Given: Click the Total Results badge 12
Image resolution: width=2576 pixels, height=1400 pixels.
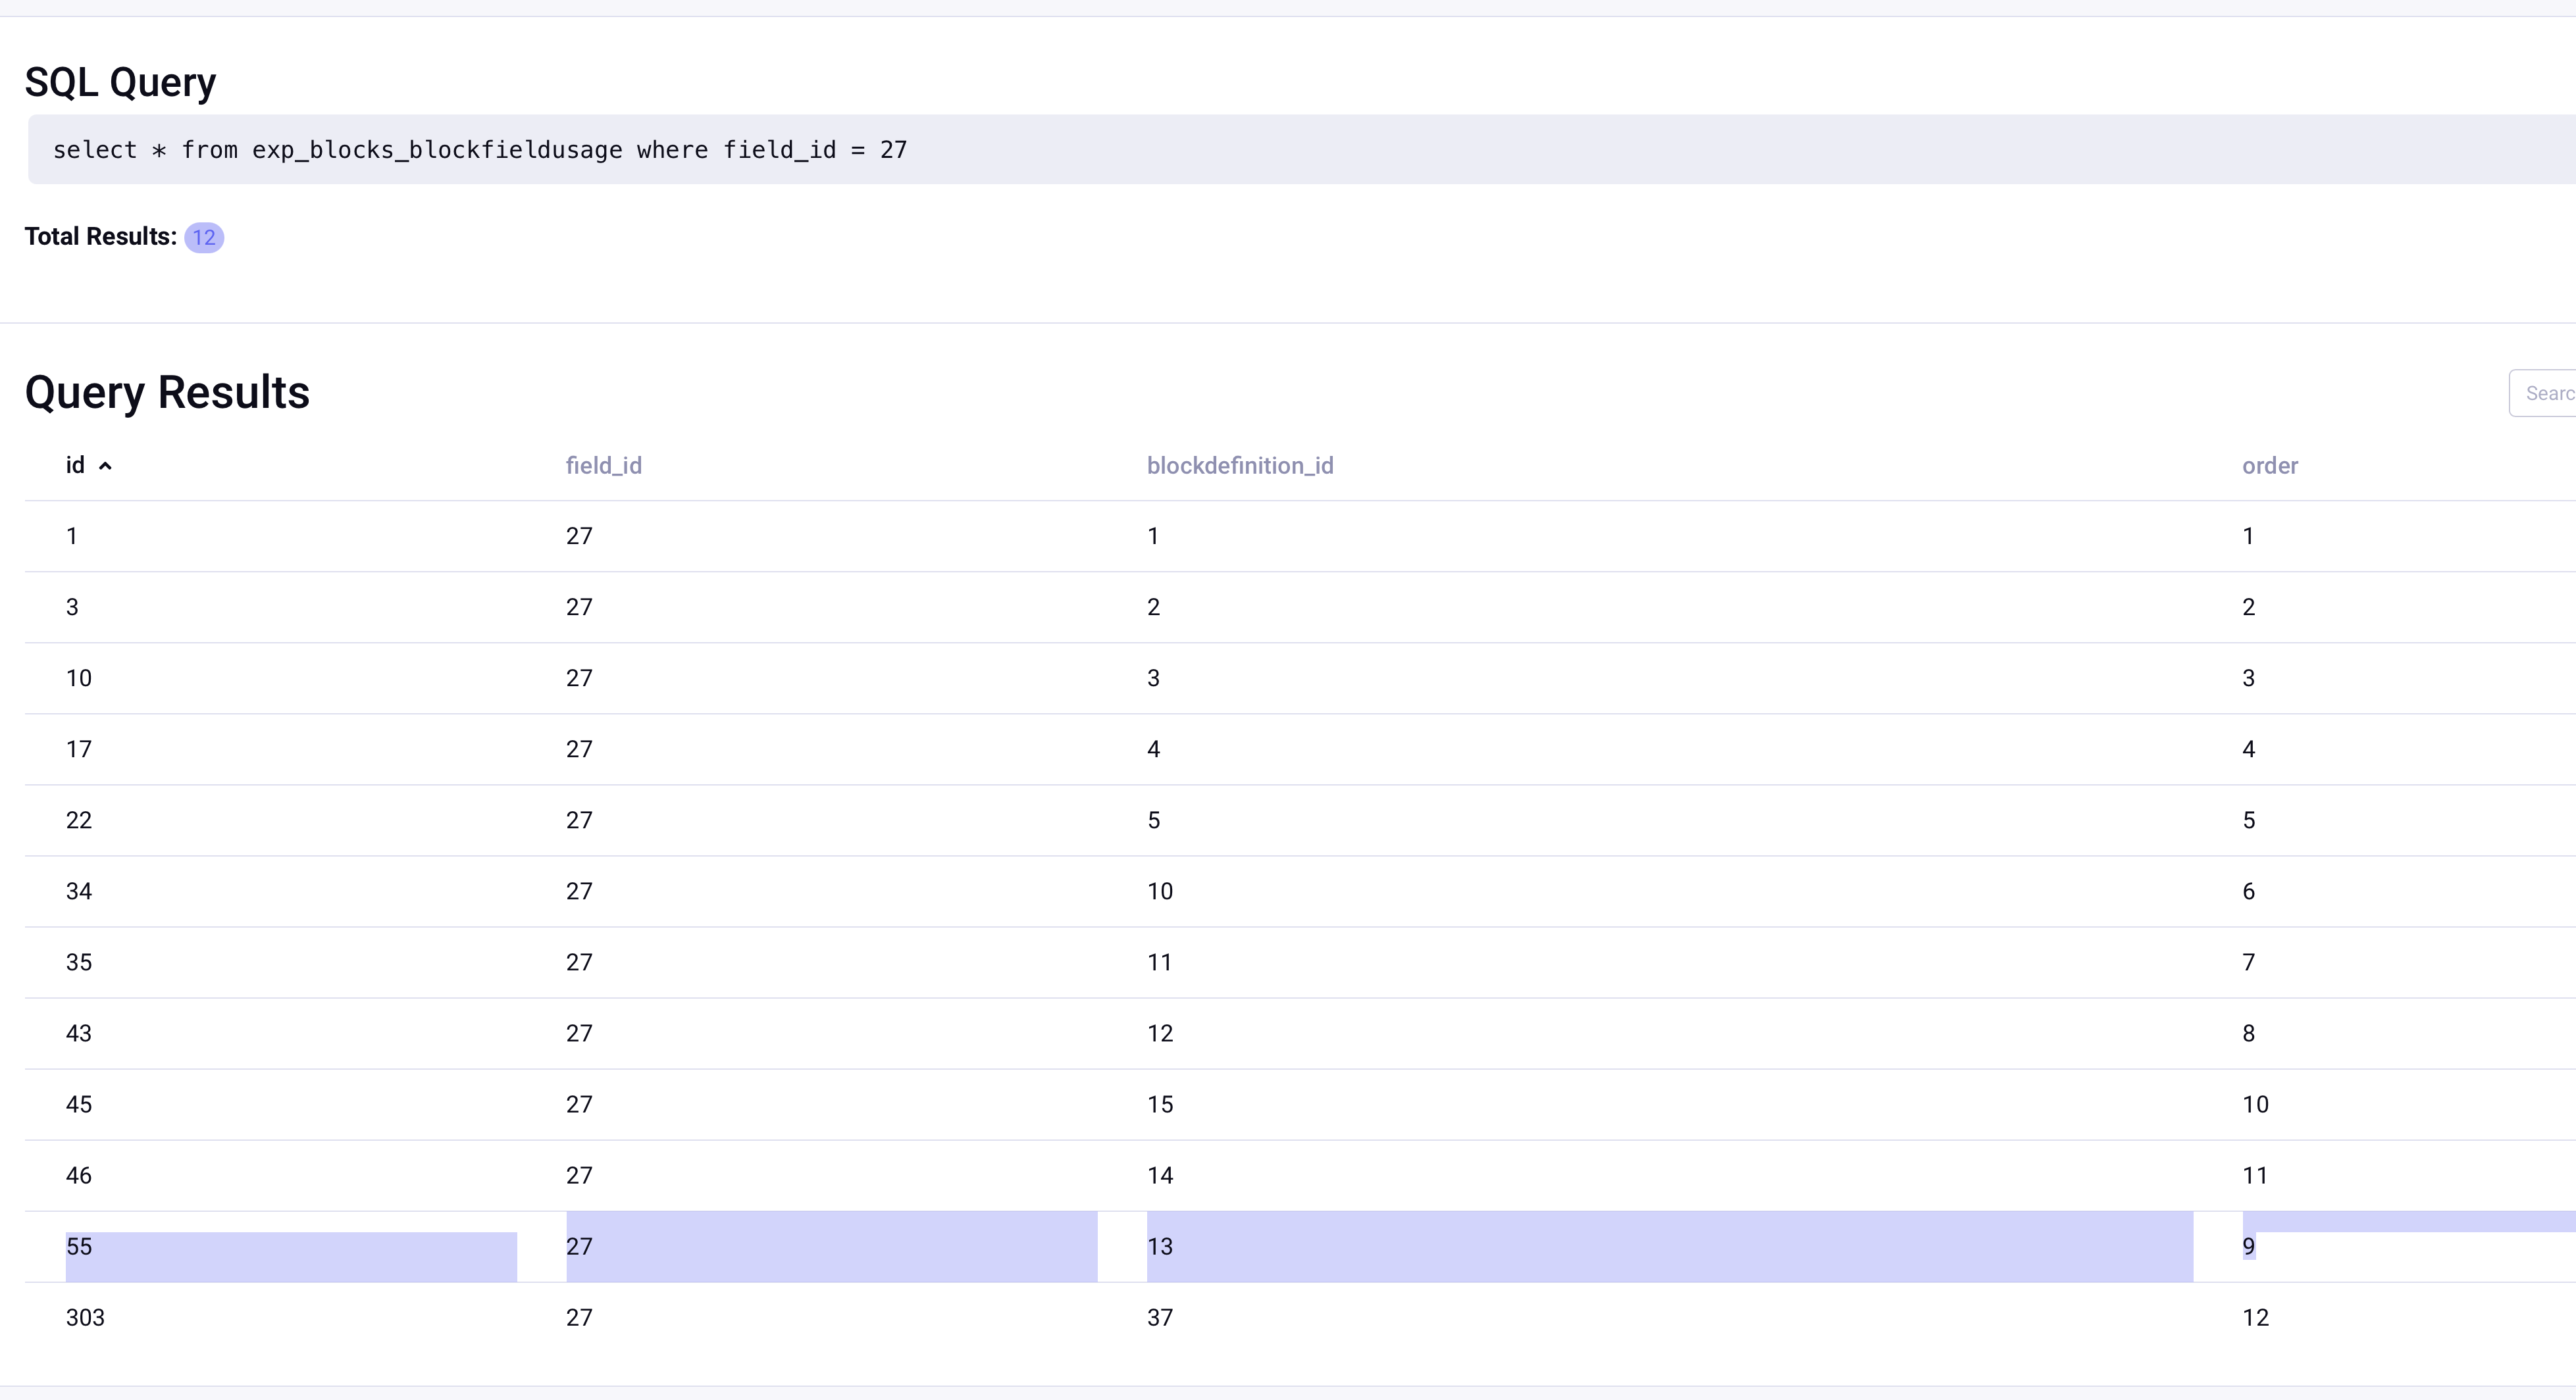Looking at the screenshot, I should point(204,238).
